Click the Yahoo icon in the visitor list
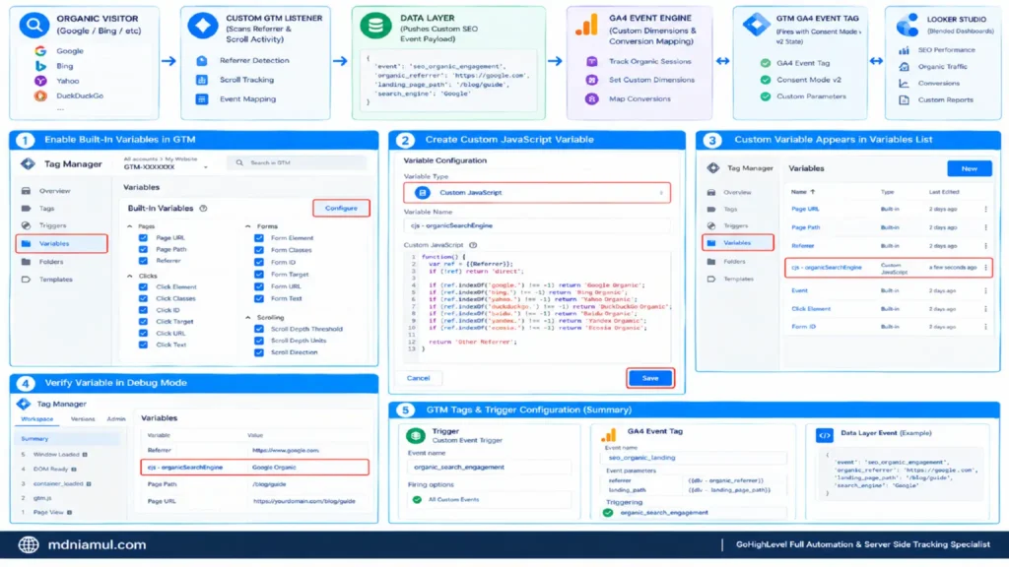 coord(40,81)
